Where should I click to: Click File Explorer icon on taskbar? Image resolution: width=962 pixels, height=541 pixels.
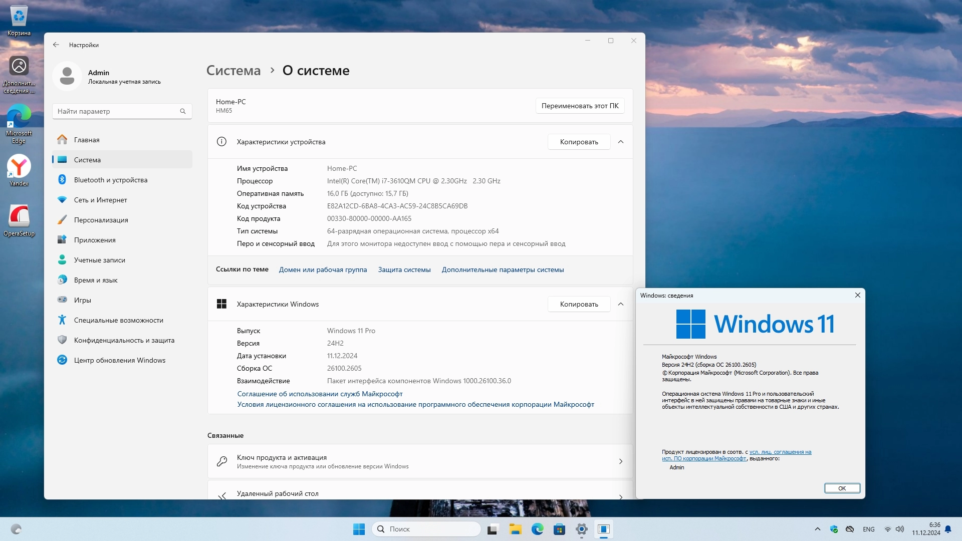pyautogui.click(x=515, y=529)
